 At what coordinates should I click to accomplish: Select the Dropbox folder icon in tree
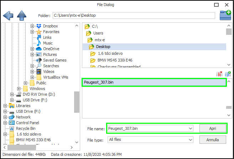39,26
